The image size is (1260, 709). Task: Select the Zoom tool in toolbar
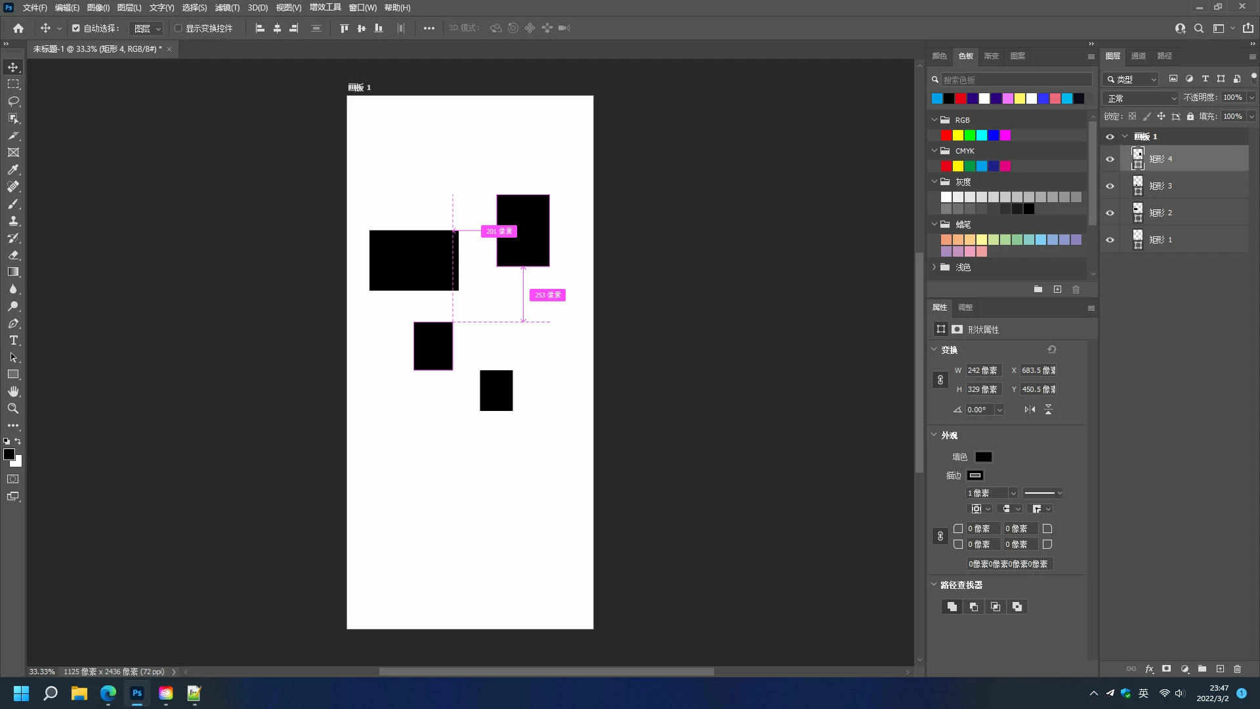coord(13,408)
